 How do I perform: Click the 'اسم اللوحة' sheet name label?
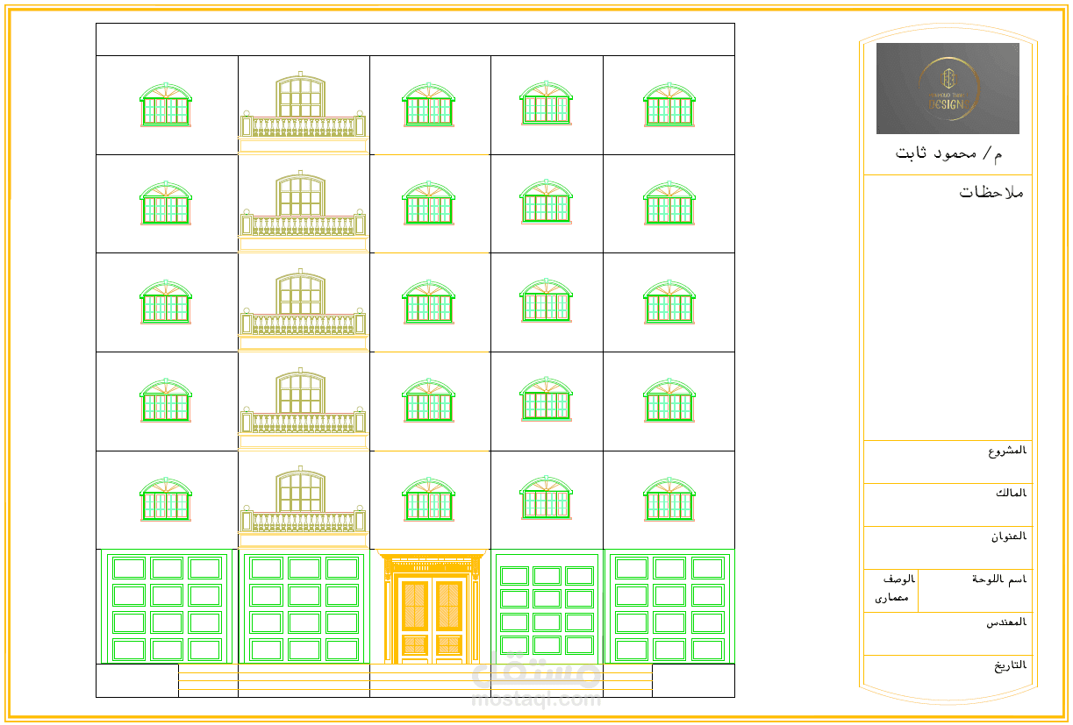point(999,579)
